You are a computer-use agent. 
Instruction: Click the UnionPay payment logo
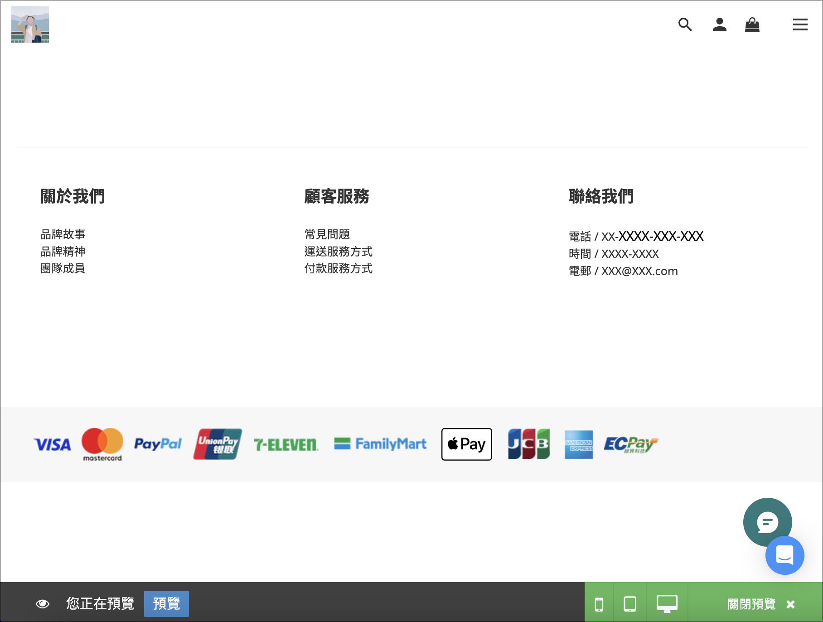coord(218,444)
